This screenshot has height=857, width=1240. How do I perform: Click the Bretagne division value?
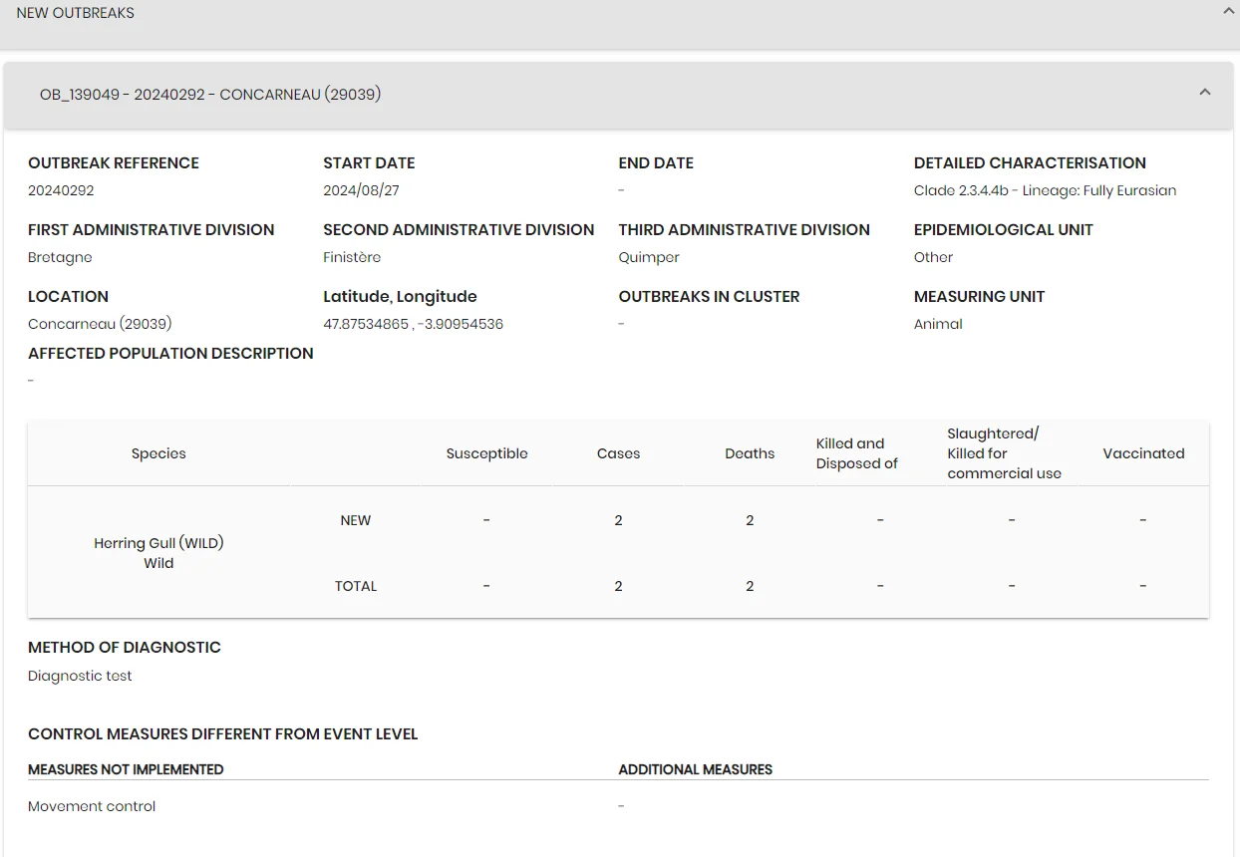click(60, 257)
